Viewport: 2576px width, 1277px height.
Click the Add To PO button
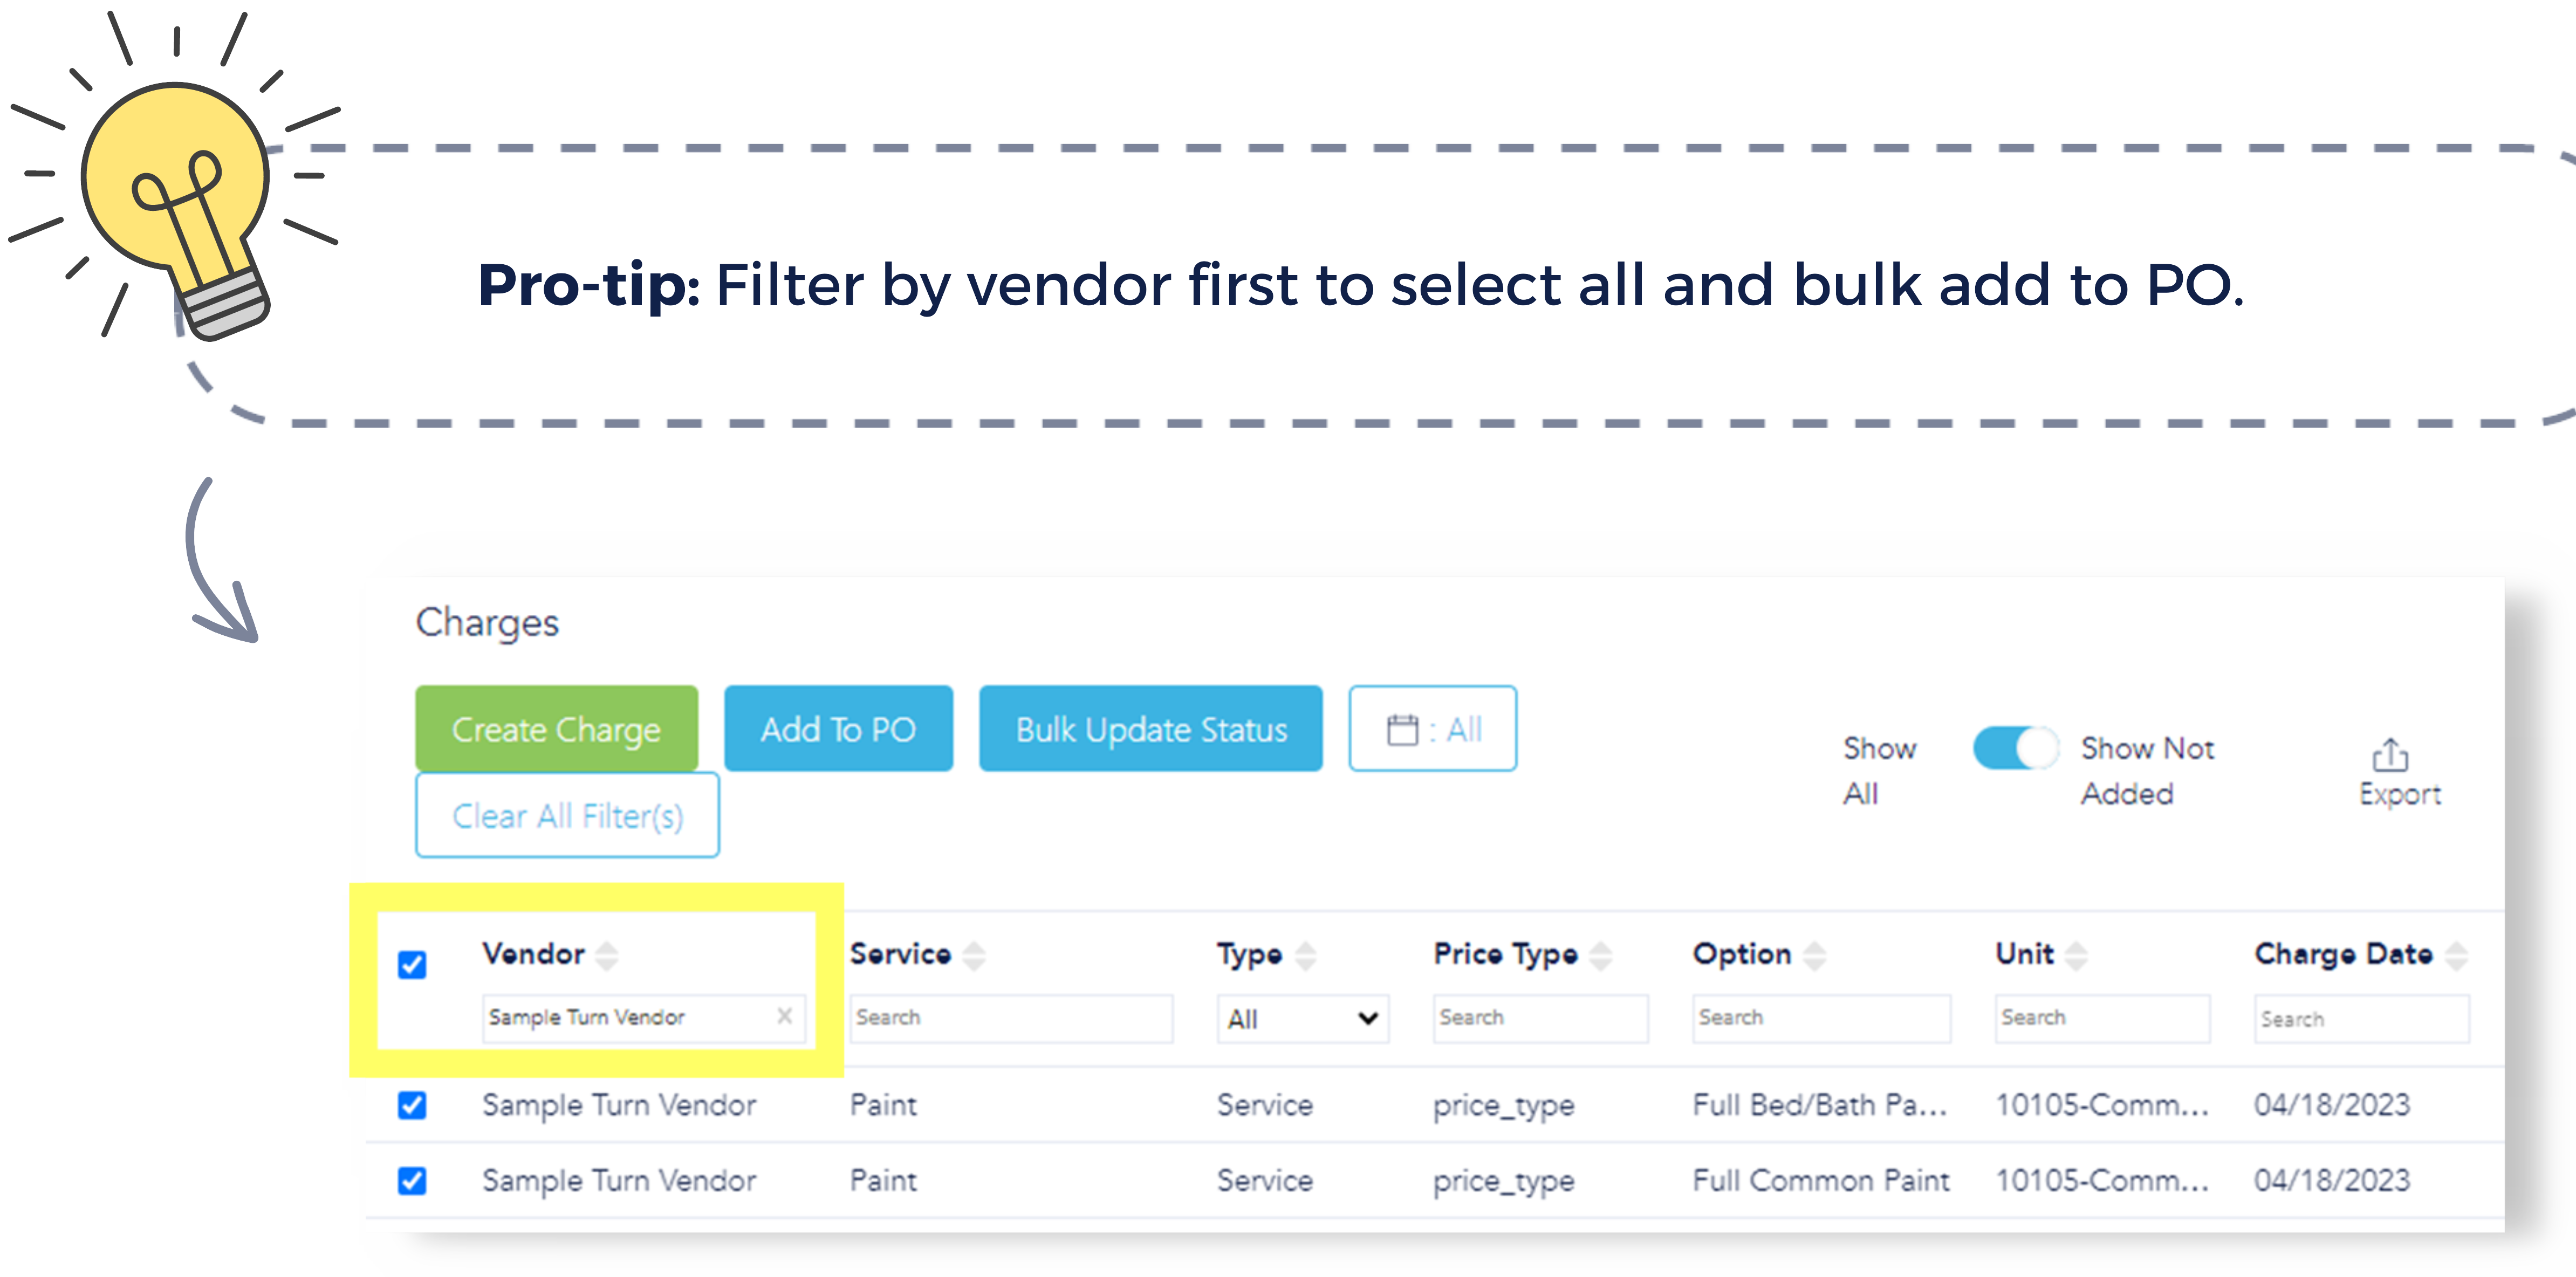click(x=838, y=729)
